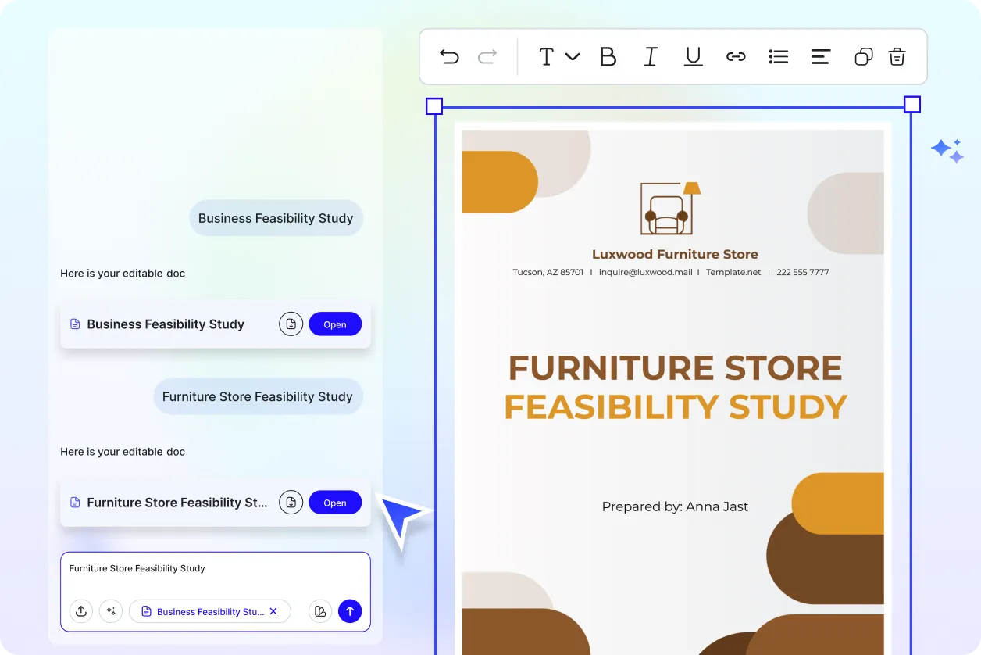Click the Tucson, AZ 85701 address text
This screenshot has height=655, width=981.
tap(548, 272)
